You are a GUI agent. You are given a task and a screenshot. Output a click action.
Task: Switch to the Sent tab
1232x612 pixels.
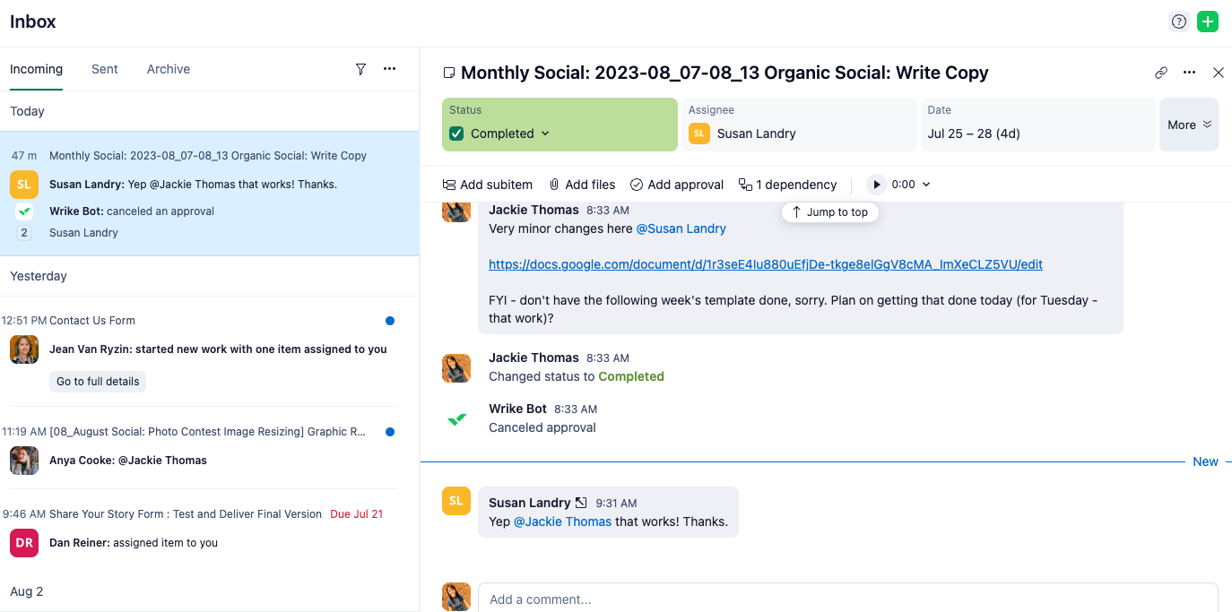point(105,69)
